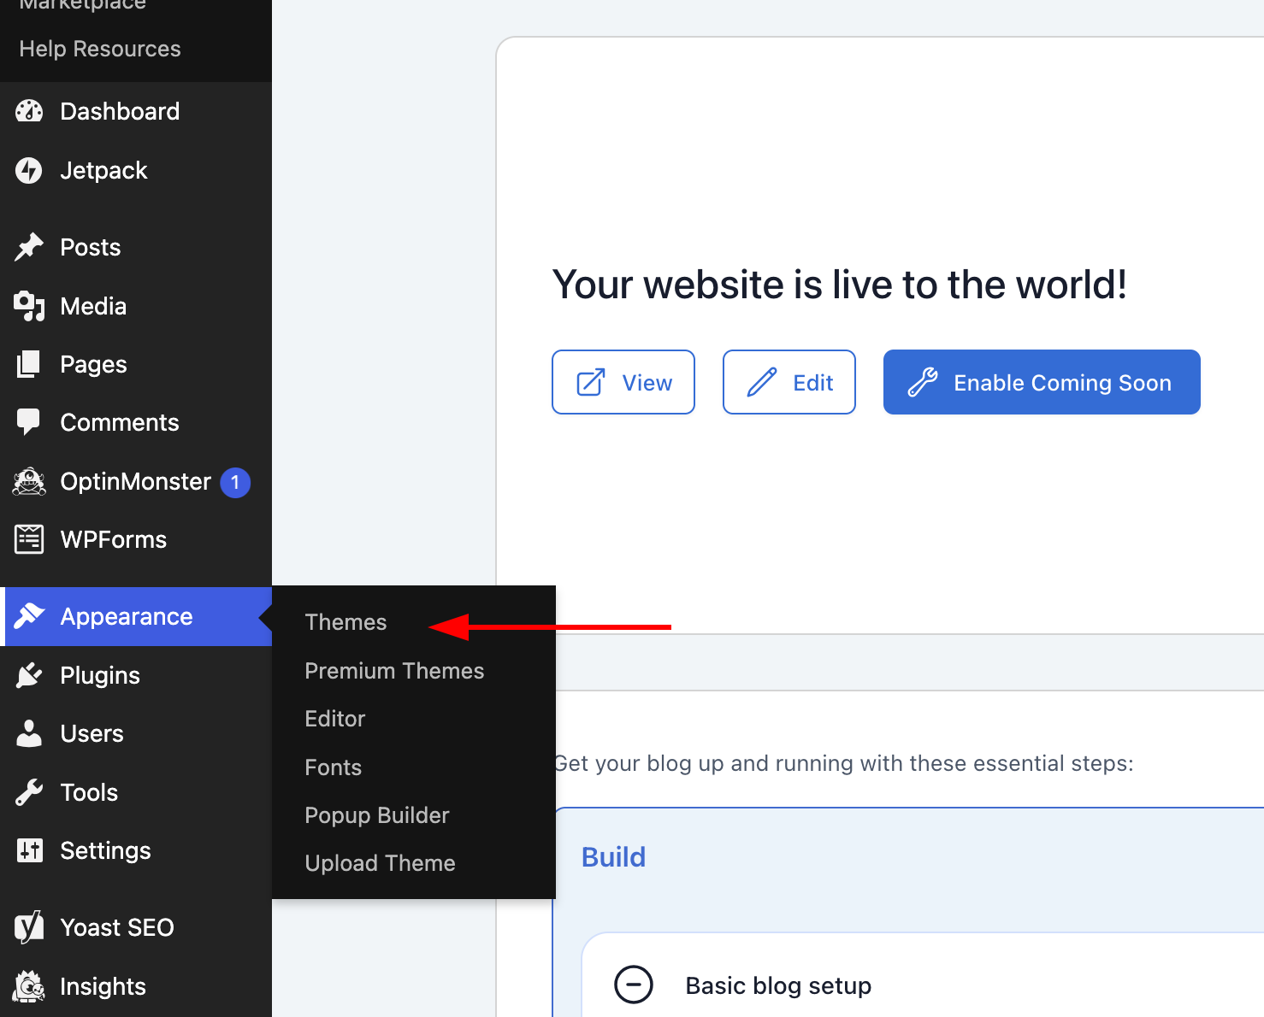Click the OptinMonster monster icon
This screenshot has height=1017, width=1264.
(29, 481)
